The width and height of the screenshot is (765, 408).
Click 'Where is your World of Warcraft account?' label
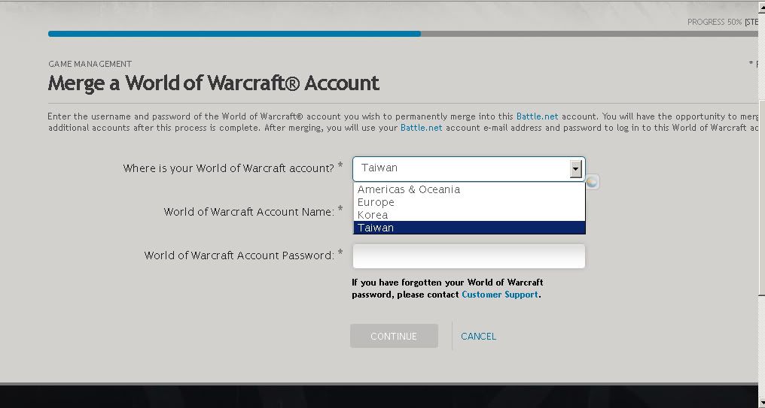(228, 168)
